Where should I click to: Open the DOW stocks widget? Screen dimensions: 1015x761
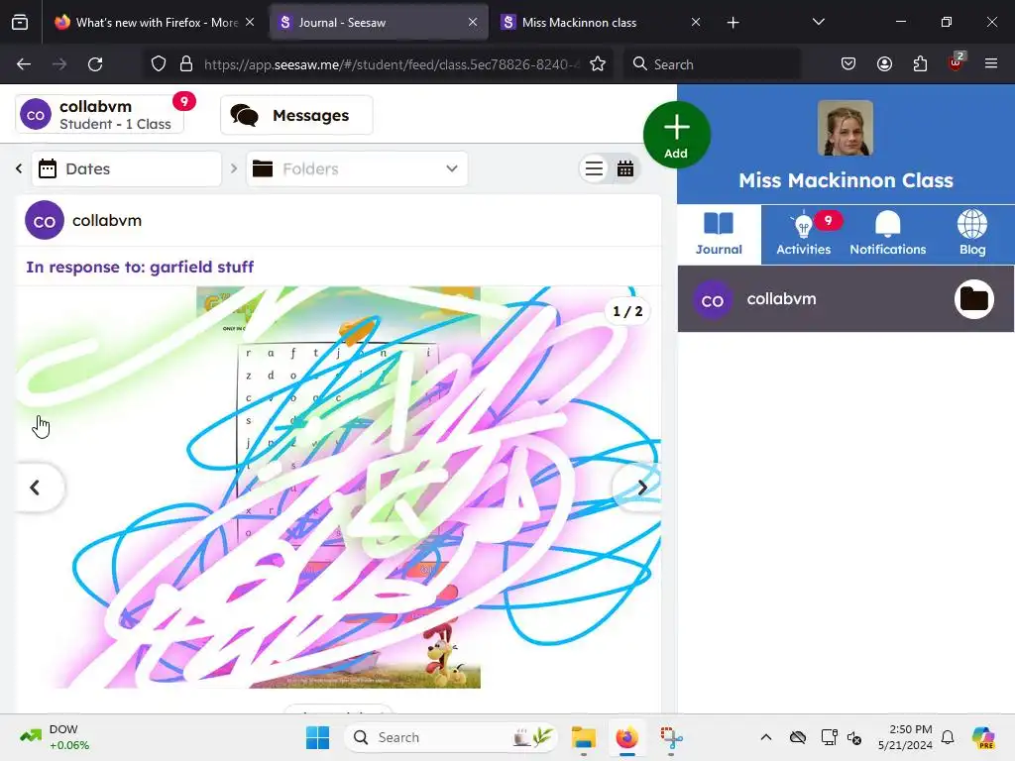click(55, 737)
